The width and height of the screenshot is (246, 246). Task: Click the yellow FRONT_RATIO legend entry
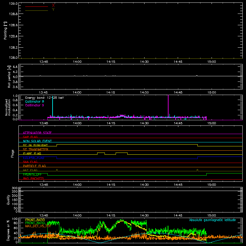point(35,220)
